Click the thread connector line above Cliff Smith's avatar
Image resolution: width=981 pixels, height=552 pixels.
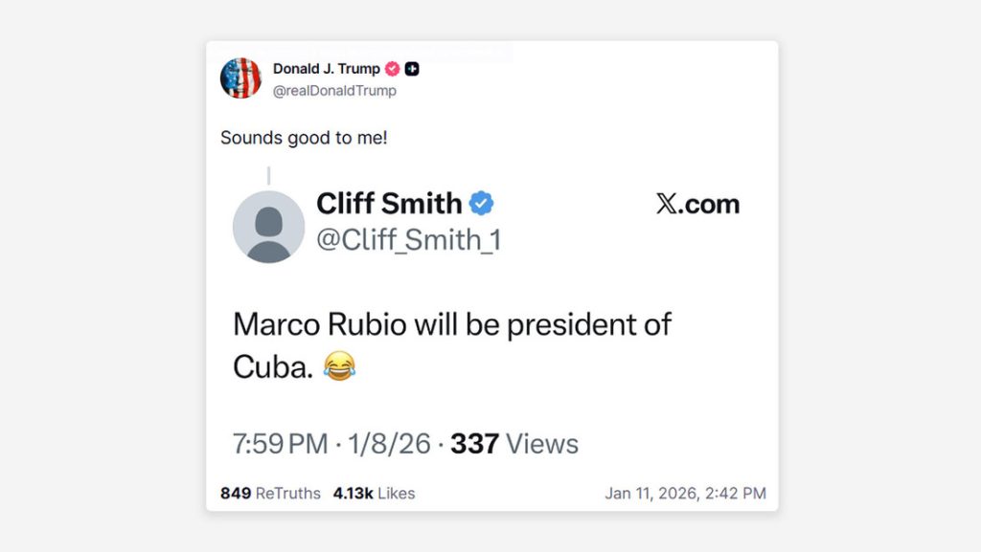[268, 176]
